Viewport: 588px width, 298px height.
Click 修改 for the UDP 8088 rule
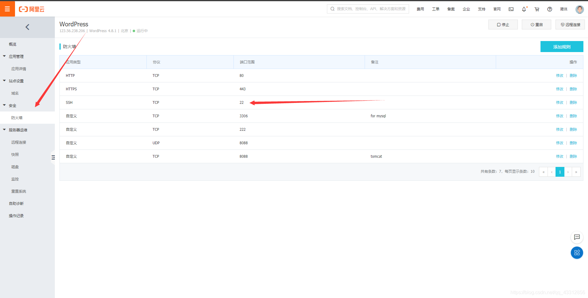[x=560, y=143]
